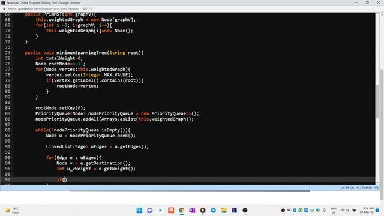Place cursor inside 'if()' on line 97
The height and width of the screenshot is (216, 384).
64,179
